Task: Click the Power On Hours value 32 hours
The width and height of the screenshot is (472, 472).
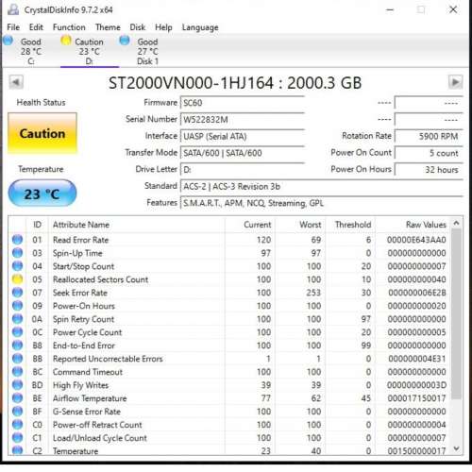Action: [429, 170]
